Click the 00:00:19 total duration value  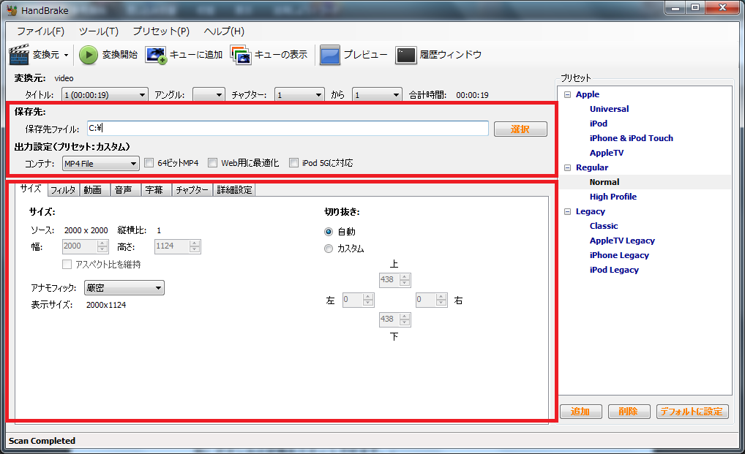[472, 95]
